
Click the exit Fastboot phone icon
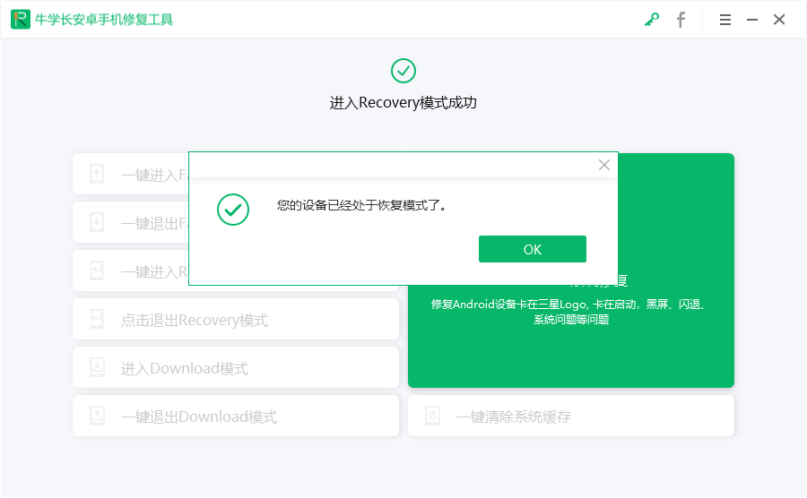tap(97, 222)
